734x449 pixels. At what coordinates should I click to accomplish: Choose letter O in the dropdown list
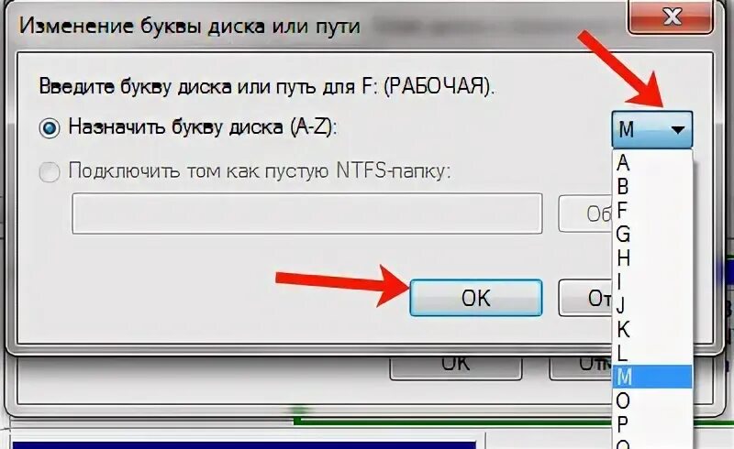[652, 400]
